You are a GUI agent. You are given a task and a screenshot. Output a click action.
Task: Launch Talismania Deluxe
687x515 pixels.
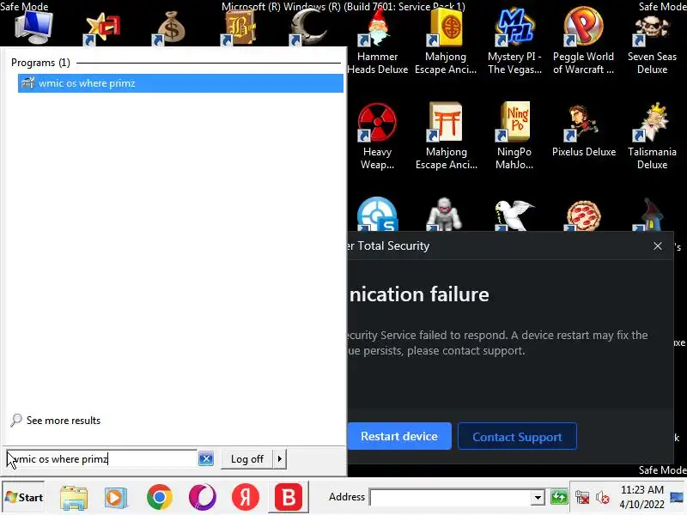pyautogui.click(x=652, y=136)
